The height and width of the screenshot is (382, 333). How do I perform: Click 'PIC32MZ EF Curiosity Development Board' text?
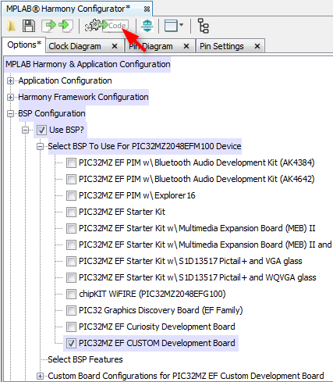point(157,327)
